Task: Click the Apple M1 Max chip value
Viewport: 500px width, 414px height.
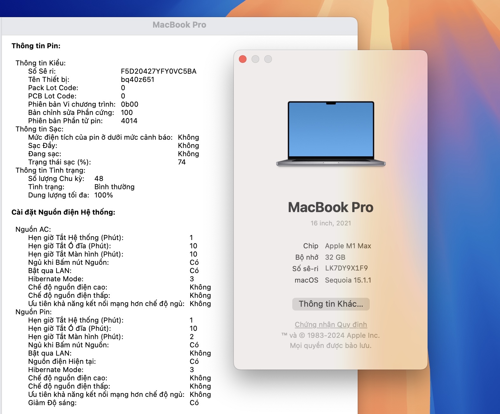Action: pos(348,246)
